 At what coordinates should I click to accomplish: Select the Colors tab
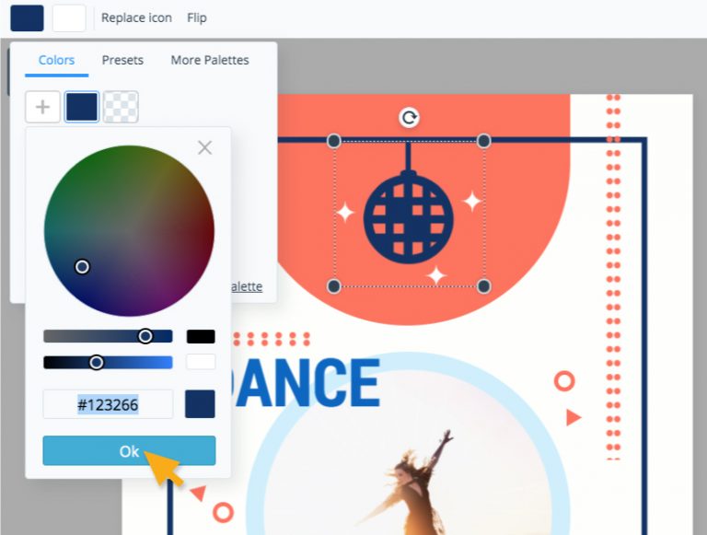pos(56,60)
